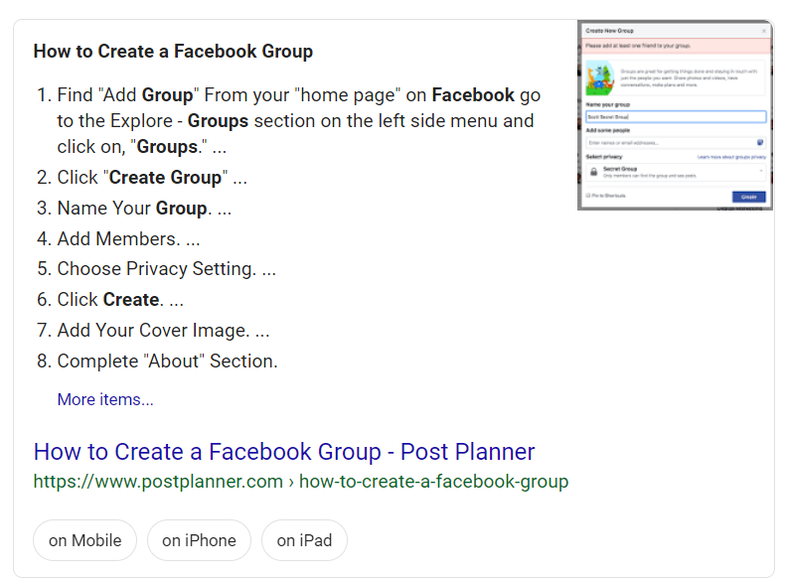786x578 pixels.
Task: Click the 'How to Create a Facebook Group' heading
Action: [173, 52]
